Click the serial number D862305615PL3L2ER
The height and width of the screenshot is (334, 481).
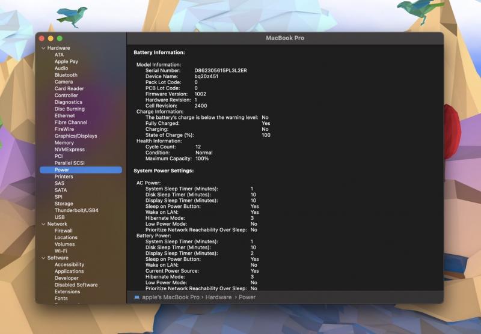[x=221, y=70]
